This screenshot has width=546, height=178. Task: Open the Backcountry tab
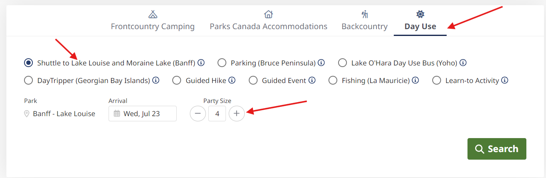point(365,21)
